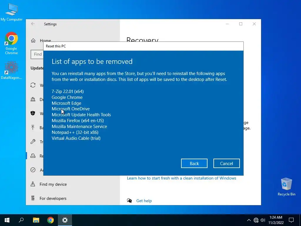The height and width of the screenshot is (226, 301).
Task: Select 7-Zip 22.01 (x64) entry
Action: (x=68, y=92)
